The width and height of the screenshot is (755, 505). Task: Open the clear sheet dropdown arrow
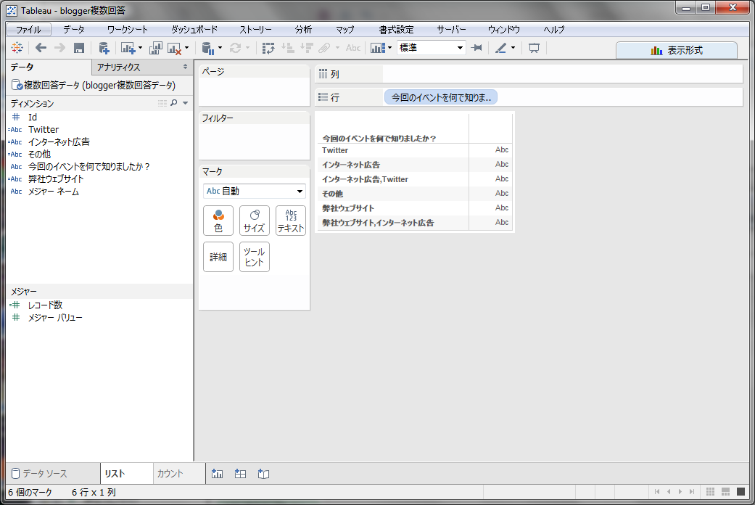pyautogui.click(x=187, y=48)
